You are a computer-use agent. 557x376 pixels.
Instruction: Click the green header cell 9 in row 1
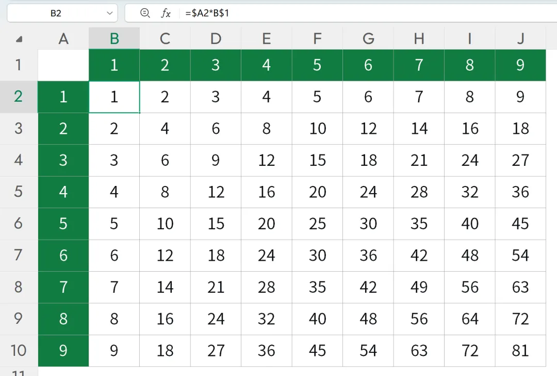(520, 65)
